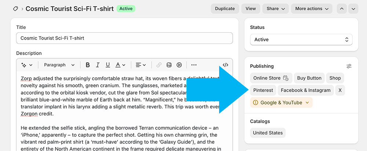Viewport: 367px width, 151px height.
Task: Open the More actions menu
Action: coord(312,9)
